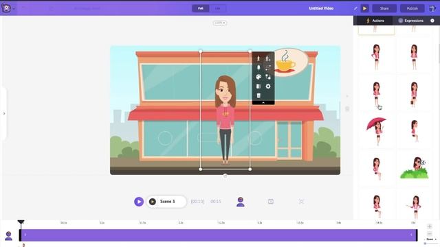Select the purple character track bar
This screenshot has width=440, height=247.
(x=219, y=235)
